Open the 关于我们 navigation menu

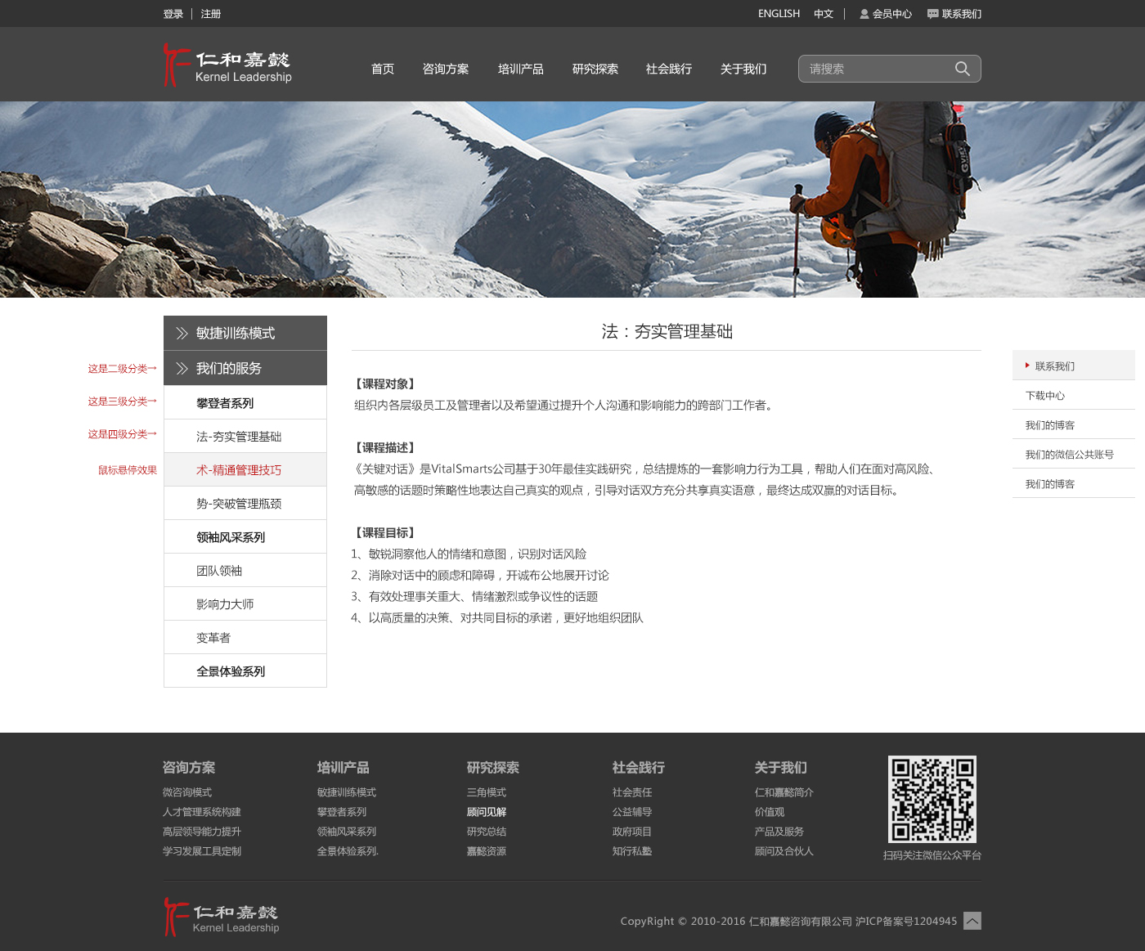[x=743, y=69]
